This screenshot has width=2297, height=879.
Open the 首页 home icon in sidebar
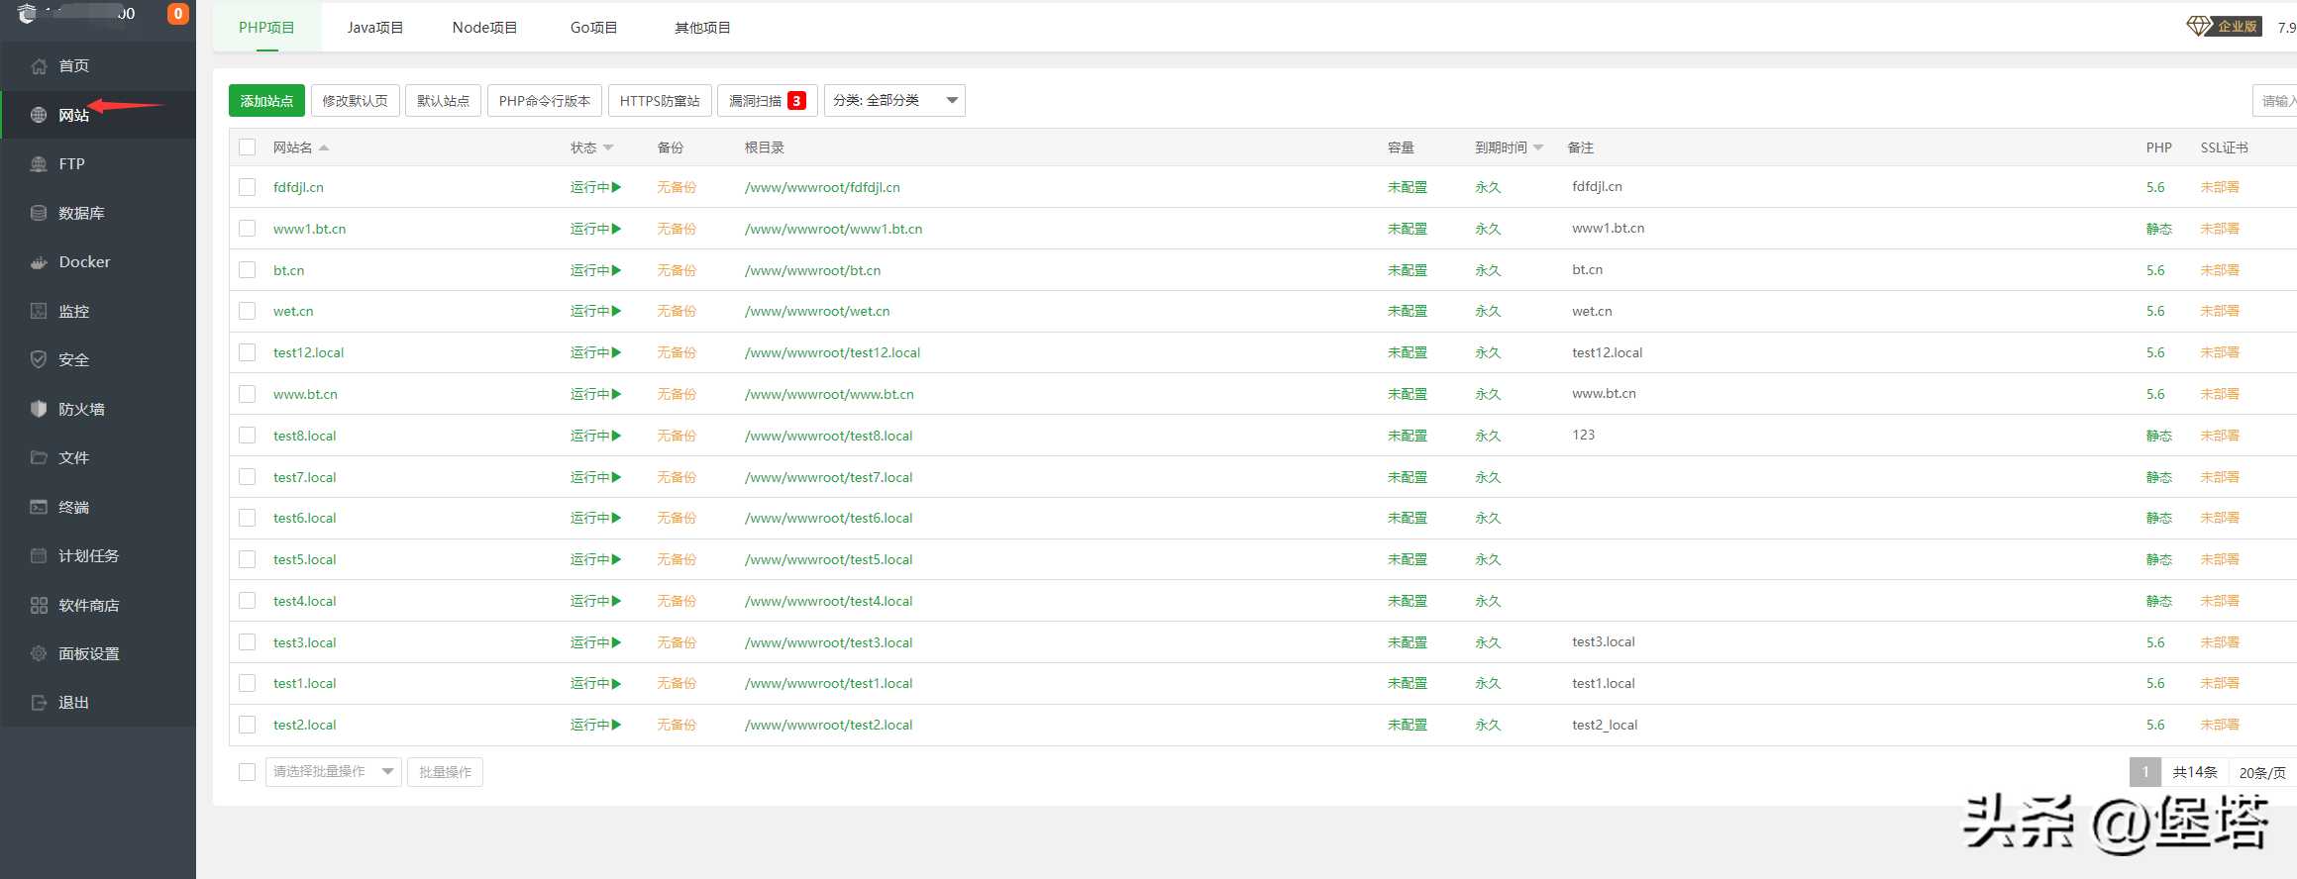pyautogui.click(x=39, y=66)
